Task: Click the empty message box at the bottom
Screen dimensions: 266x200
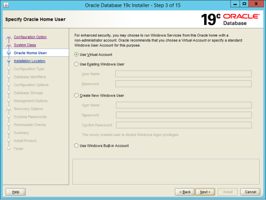Action: pyautogui.click(x=166, y=172)
